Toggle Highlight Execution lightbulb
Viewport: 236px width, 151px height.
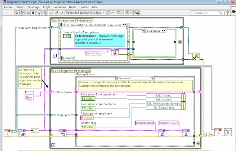click(39, 13)
